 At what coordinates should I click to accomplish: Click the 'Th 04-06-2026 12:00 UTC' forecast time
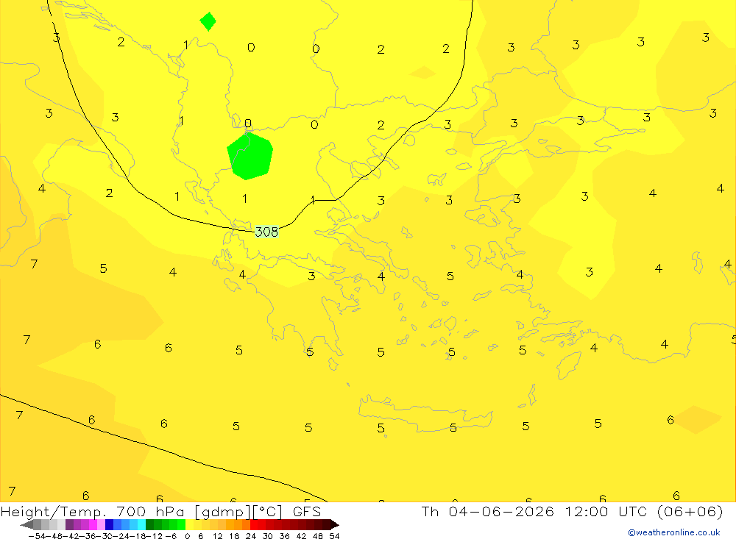coord(534,511)
